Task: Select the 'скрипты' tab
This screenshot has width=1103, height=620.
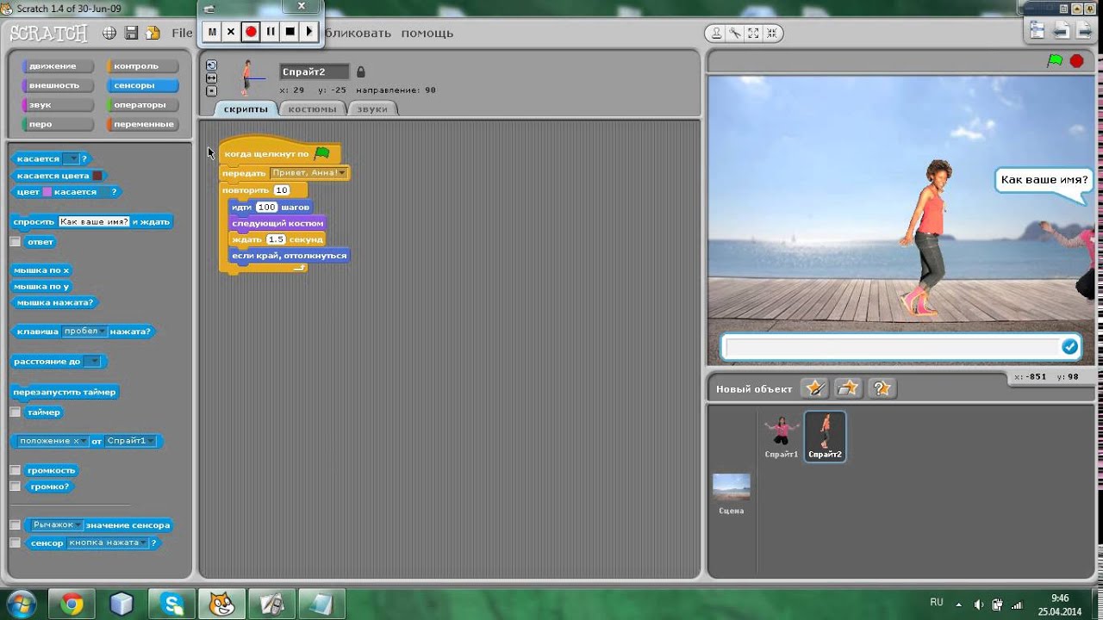Action: 246,109
